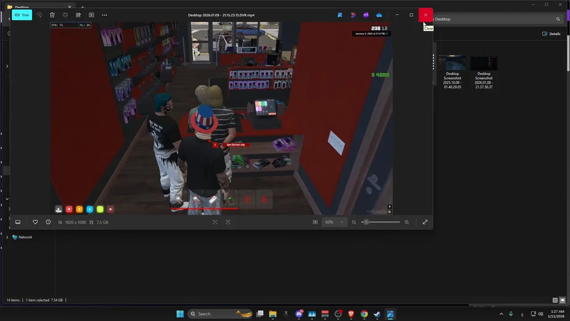
Task: Maximize the Photos window
Action: pos(411,15)
